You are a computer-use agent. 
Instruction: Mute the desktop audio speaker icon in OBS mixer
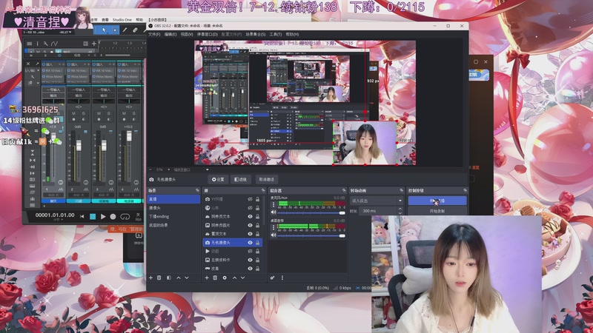(x=274, y=235)
